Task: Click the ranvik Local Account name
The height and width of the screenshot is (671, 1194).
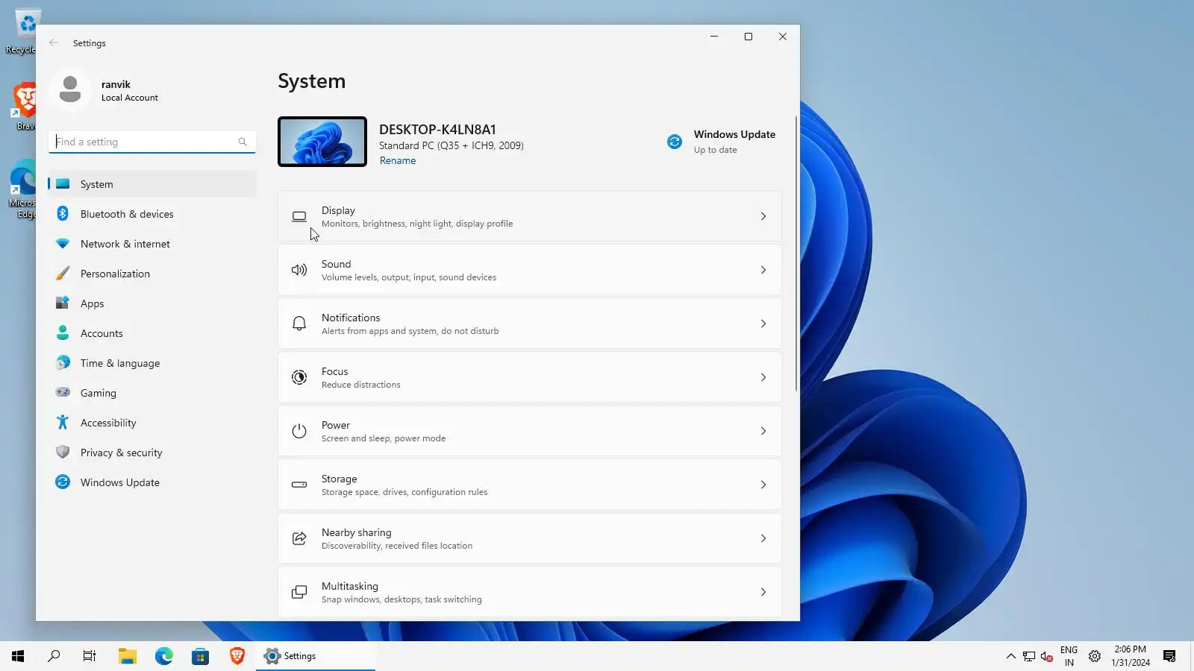Action: tap(130, 90)
